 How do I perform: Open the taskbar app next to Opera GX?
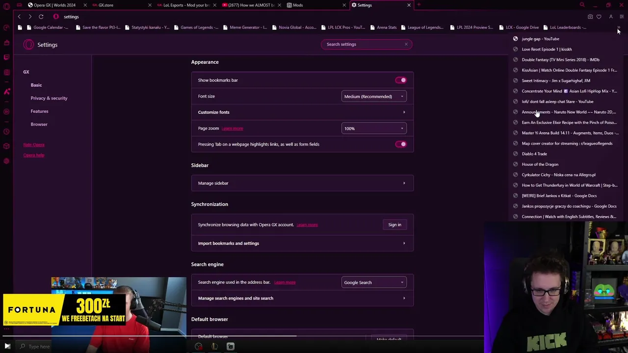214,347
